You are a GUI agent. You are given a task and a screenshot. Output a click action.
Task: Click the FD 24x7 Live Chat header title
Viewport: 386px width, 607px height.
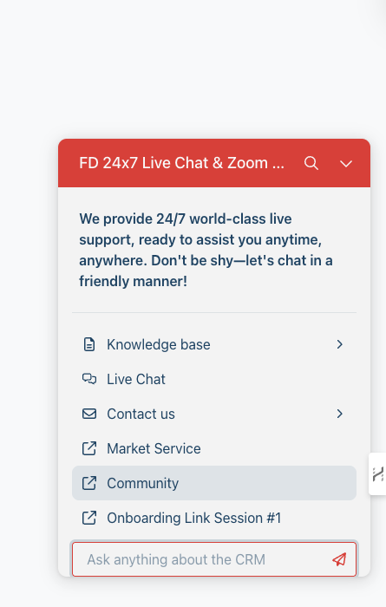[x=181, y=163]
